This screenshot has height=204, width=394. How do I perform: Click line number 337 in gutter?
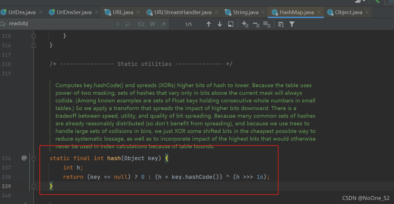tap(6, 168)
